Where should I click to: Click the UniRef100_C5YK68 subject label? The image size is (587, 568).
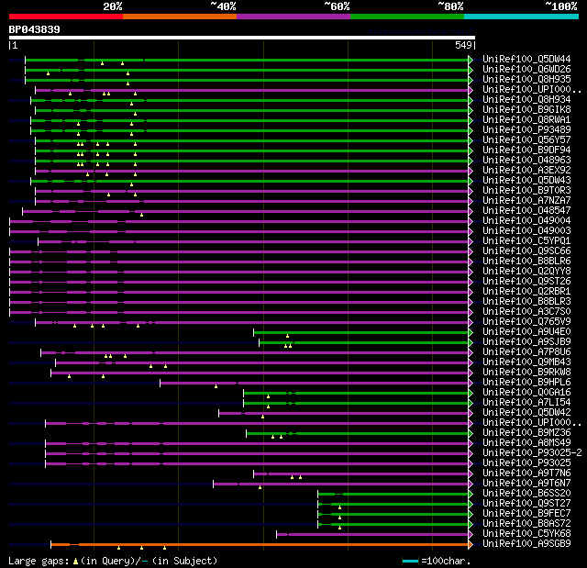[526, 534]
